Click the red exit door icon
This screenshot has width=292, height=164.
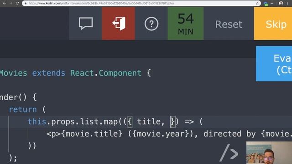[119, 23]
